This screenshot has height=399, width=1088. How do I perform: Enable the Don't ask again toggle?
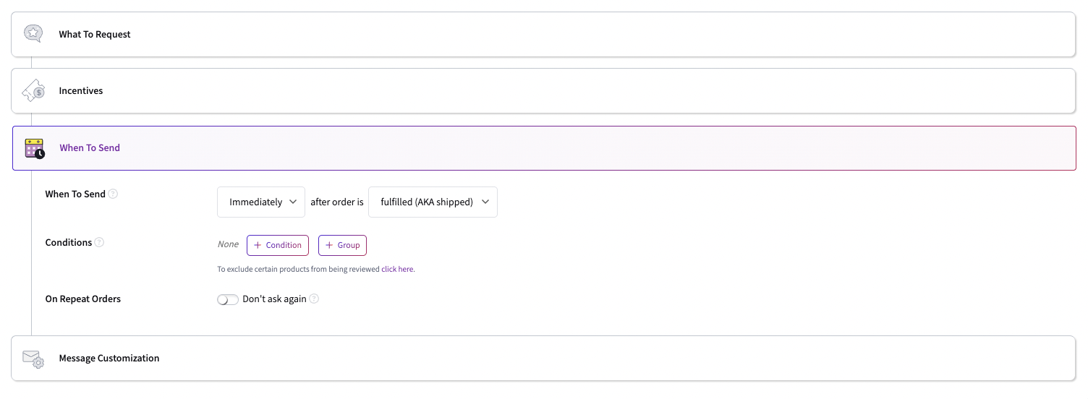[x=228, y=300]
